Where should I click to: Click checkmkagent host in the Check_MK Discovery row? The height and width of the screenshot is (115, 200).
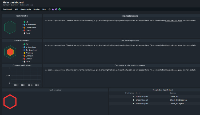(x=142, y=100)
